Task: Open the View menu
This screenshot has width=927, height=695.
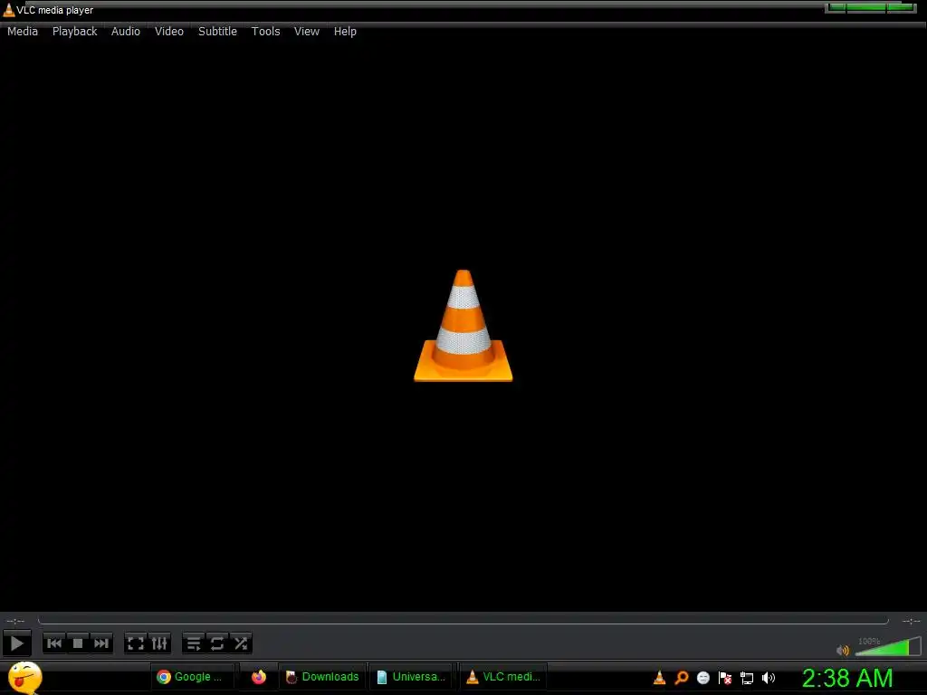Action: pos(307,32)
